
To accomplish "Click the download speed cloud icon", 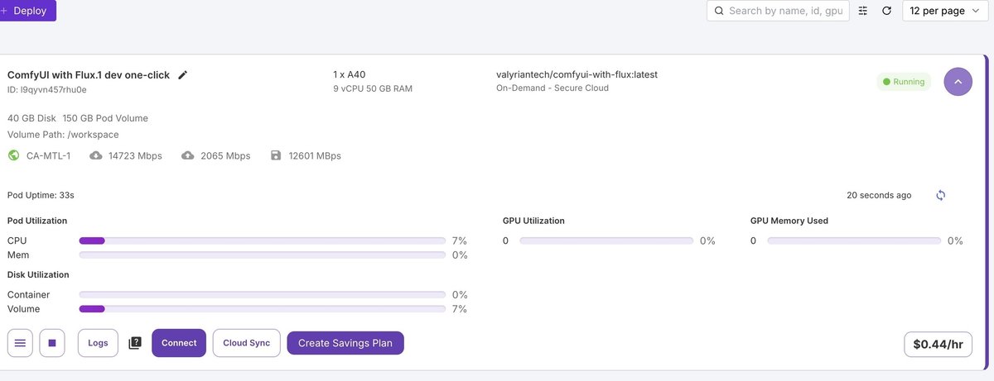I will pyautogui.click(x=96, y=155).
